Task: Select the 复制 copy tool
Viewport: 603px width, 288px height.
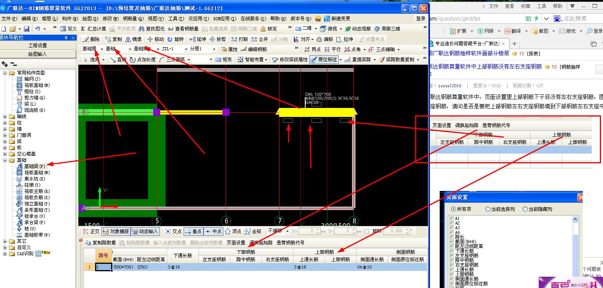Action: click(x=113, y=39)
